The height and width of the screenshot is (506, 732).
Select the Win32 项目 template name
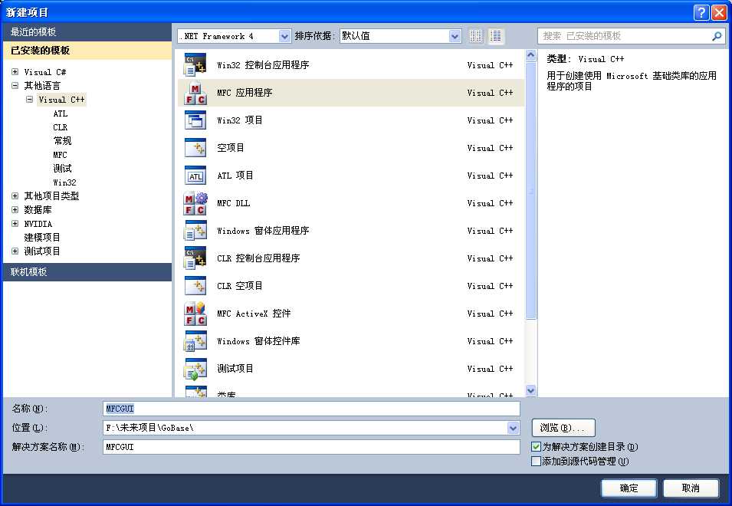240,120
